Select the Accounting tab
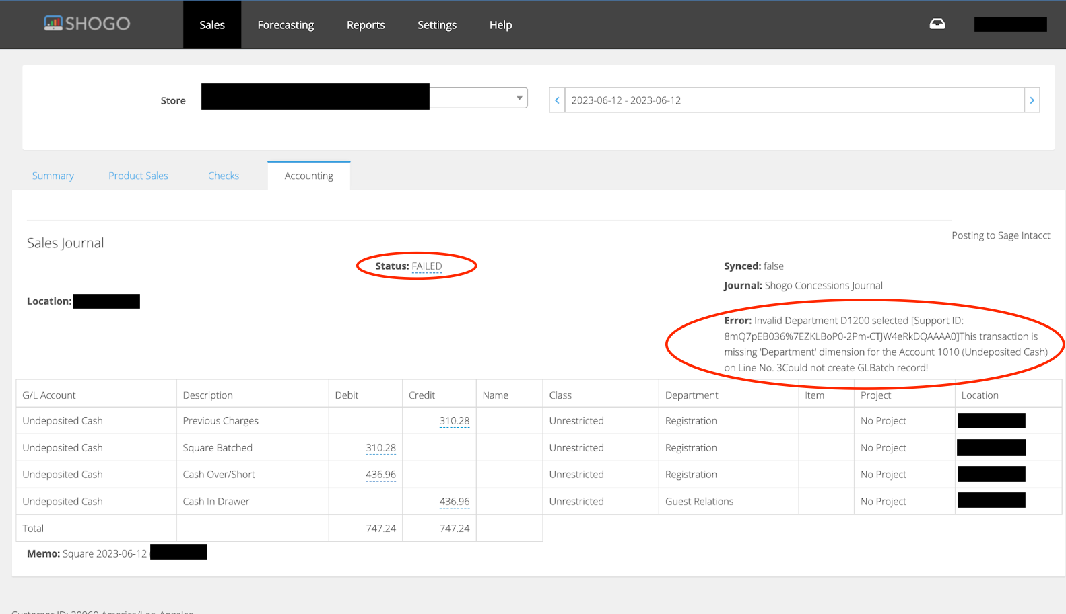This screenshot has height=614, width=1066. click(309, 176)
